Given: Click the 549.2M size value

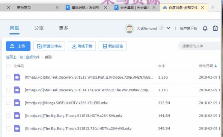Looking at the screenshot, I should pos(164,128).
